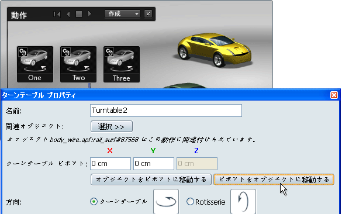Select the One turntable thumbnail
This screenshot has height=214, width=342.
click(35, 64)
